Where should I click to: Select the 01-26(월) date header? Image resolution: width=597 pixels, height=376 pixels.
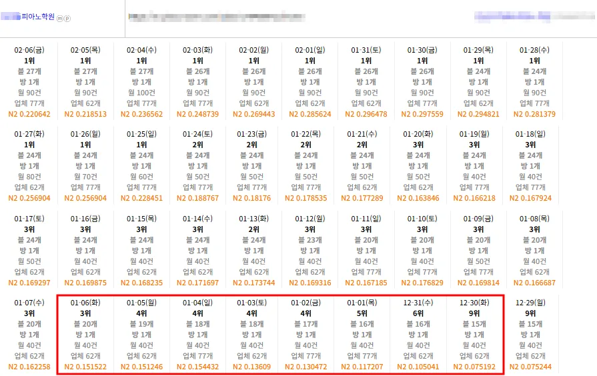pyautogui.click(x=85, y=134)
